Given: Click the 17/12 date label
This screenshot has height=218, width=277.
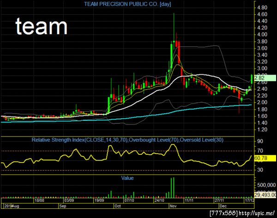Looking at the screenshot, I should pos(249,200).
